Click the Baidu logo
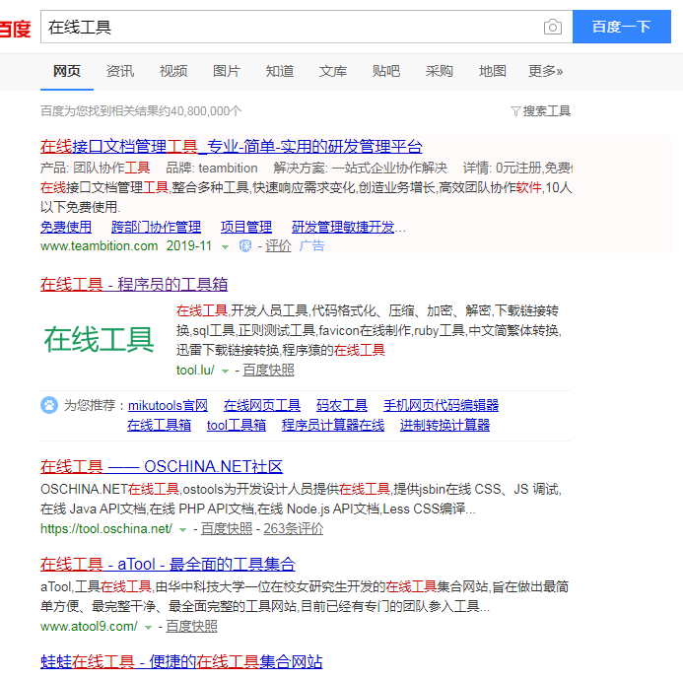Image resolution: width=683 pixels, height=679 pixels. (15, 29)
